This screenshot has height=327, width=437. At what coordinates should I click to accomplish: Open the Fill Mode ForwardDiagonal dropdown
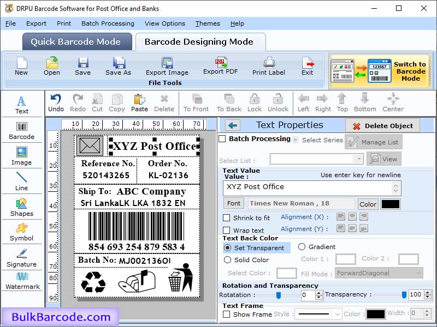[379, 273]
